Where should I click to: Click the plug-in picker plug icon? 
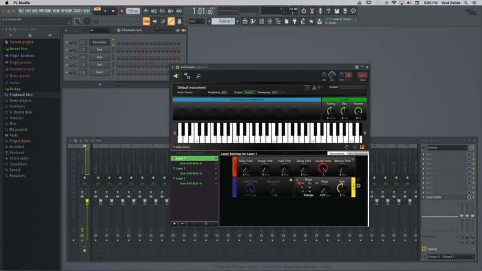295,21
